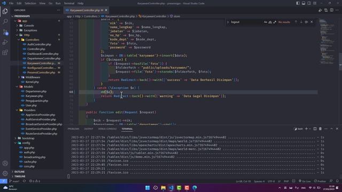Open Karyawan.php model file

click(34, 96)
